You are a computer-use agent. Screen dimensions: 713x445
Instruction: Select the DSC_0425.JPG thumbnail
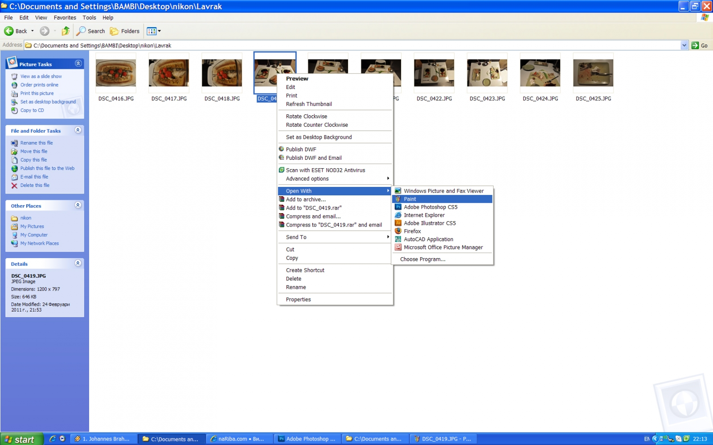593,73
